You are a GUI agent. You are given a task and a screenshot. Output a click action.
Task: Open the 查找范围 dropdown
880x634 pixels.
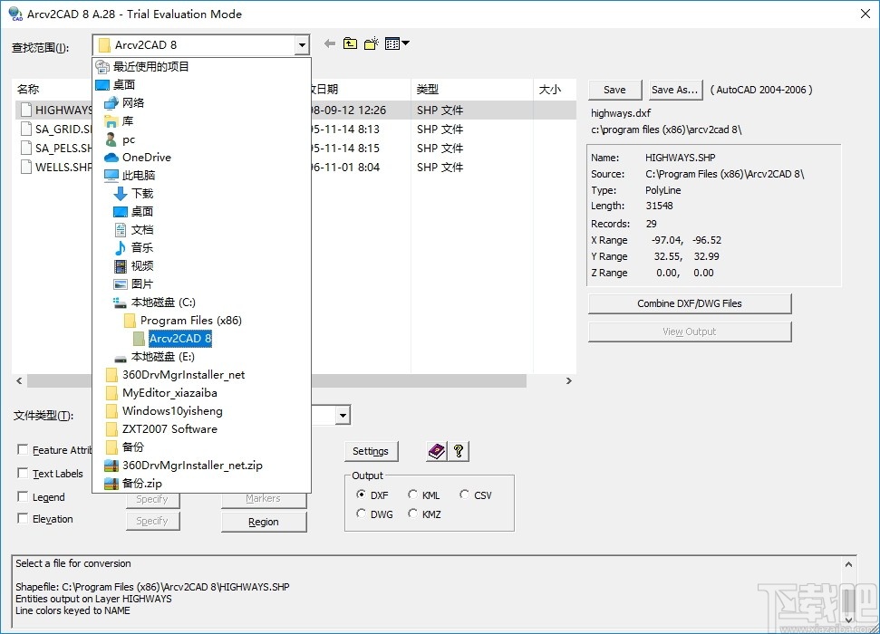coord(303,44)
